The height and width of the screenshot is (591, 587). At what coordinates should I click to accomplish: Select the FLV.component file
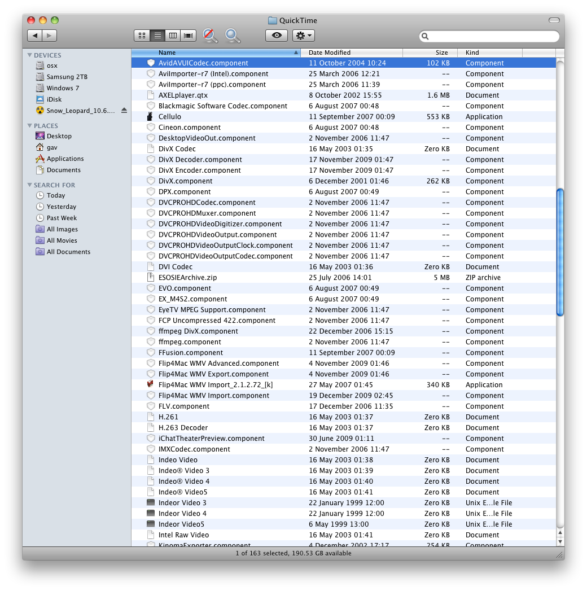coord(184,406)
